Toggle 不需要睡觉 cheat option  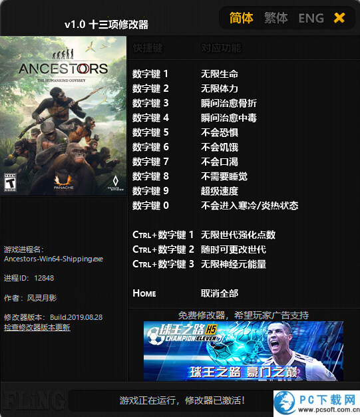[224, 176]
